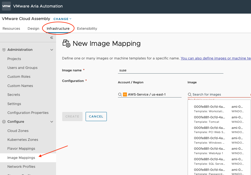
Task: Click the Image name field containing suse
Action: [171, 71]
